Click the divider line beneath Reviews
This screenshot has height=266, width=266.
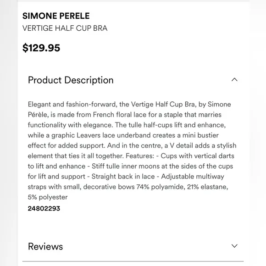click(133, 261)
